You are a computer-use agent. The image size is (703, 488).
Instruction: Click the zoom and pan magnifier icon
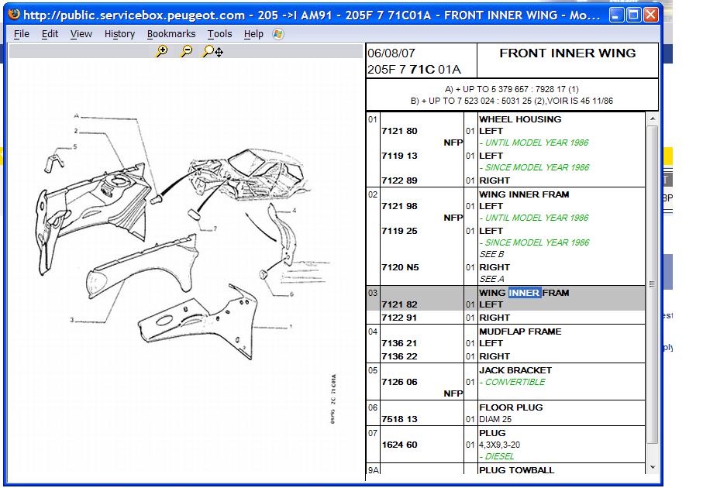212,52
